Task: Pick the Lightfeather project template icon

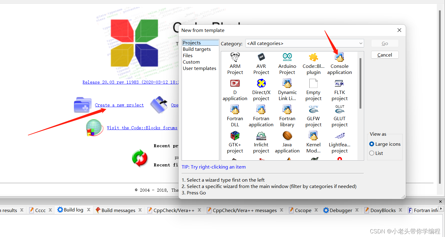Action: (339, 136)
